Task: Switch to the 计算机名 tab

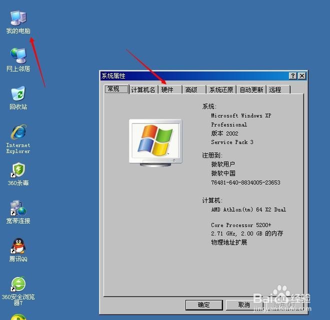Action: (143, 90)
